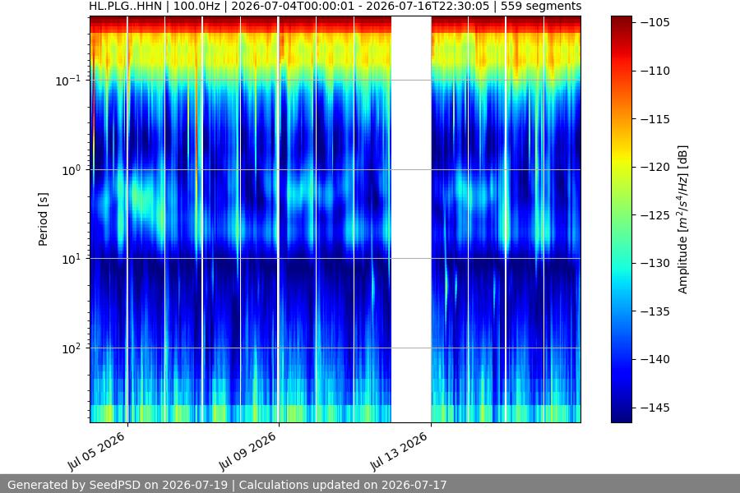Select the "Jul 09 2026" x-axis label

248,450
